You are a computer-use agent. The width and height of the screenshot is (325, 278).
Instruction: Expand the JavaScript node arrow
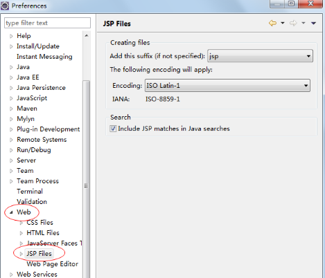11,98
